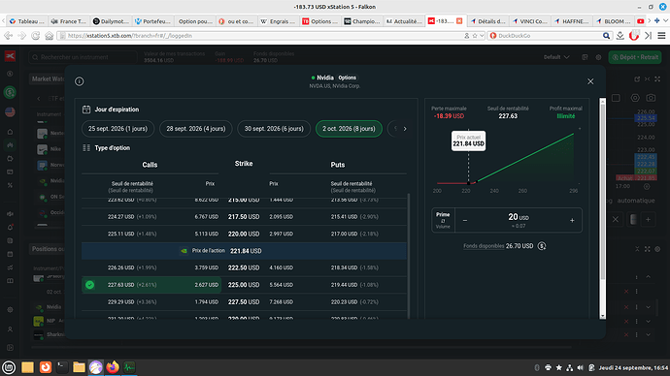Image resolution: width=670 pixels, height=376 pixels.
Task: Click the user profile sidebar icon
Action: (10, 329)
